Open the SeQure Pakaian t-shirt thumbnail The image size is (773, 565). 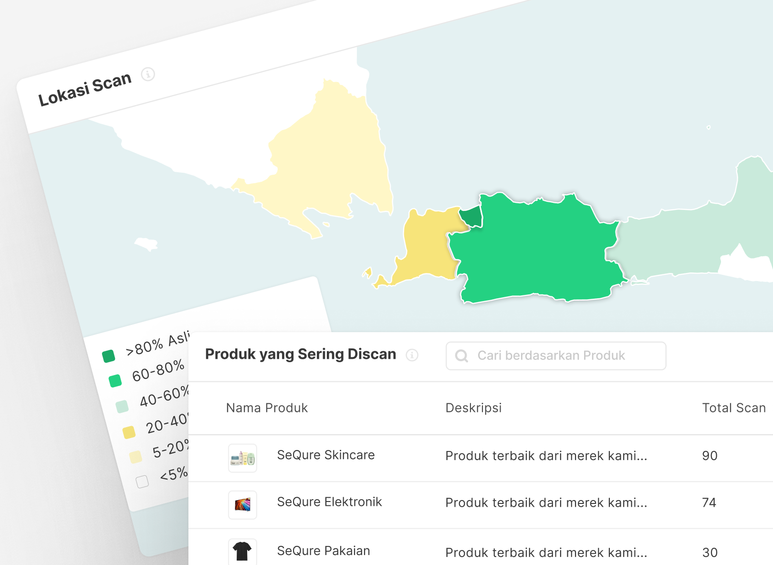pos(242,551)
